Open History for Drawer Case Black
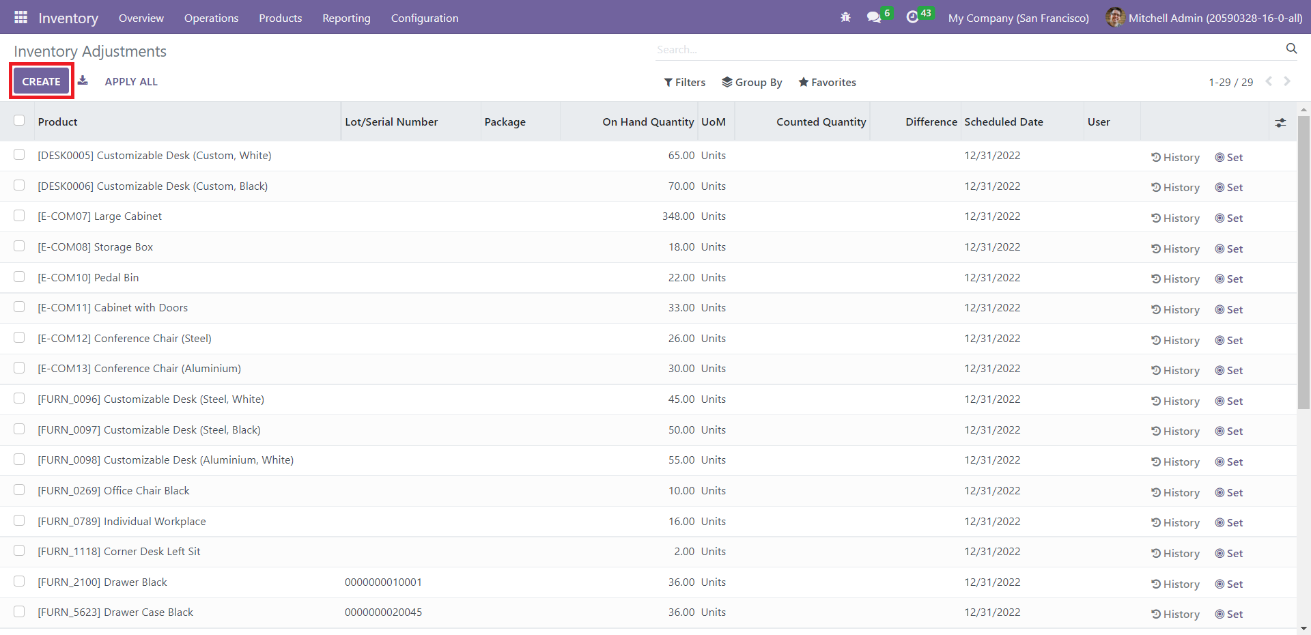Viewport: 1311px width, 635px height. pos(1175,614)
